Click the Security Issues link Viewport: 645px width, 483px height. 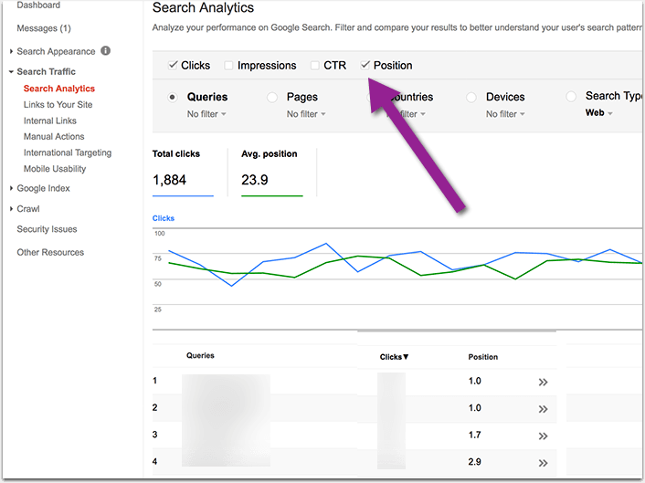(x=47, y=229)
